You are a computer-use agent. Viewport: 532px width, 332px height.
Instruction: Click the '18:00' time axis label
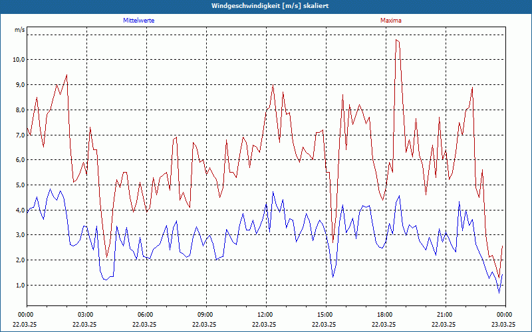(x=384, y=315)
